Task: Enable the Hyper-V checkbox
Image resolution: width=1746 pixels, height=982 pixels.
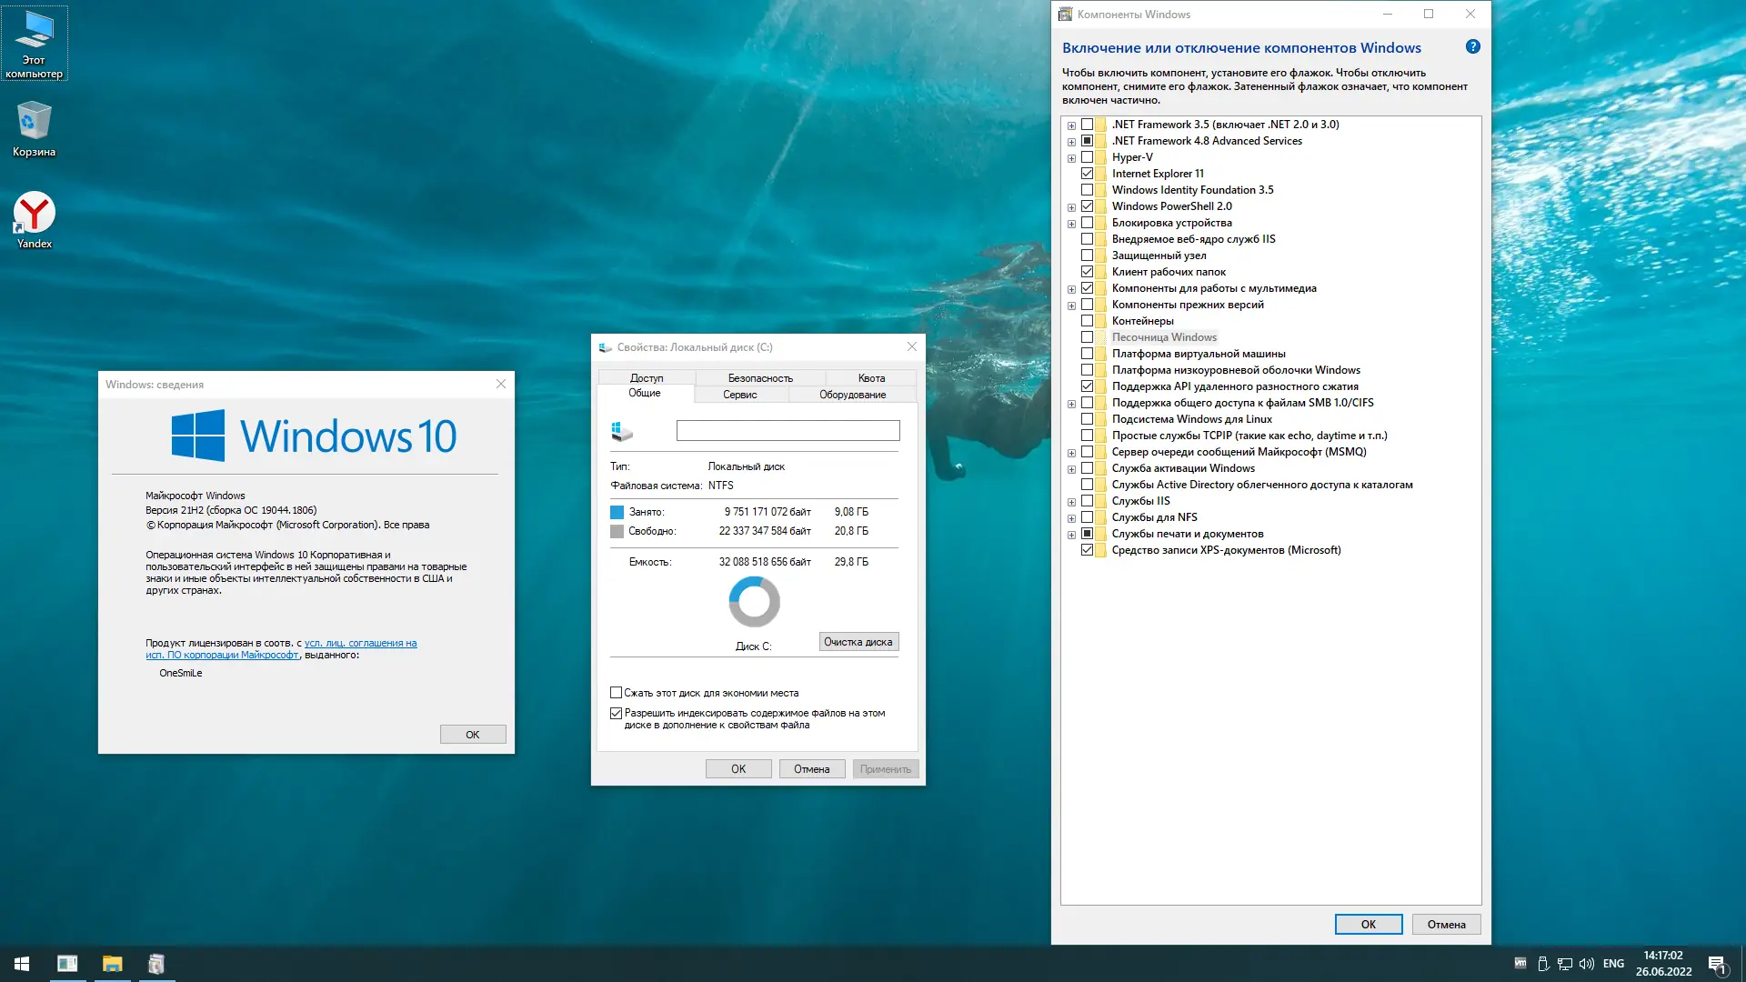Action: (x=1087, y=157)
